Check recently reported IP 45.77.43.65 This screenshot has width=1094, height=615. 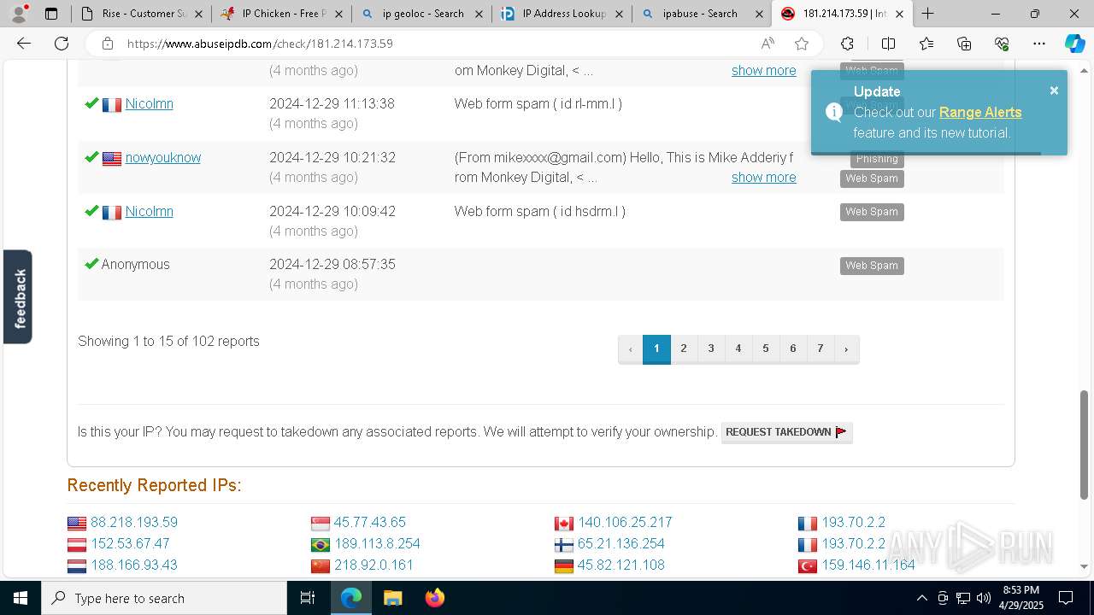coord(369,522)
